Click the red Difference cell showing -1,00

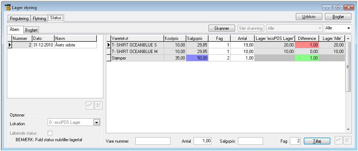[306, 45]
